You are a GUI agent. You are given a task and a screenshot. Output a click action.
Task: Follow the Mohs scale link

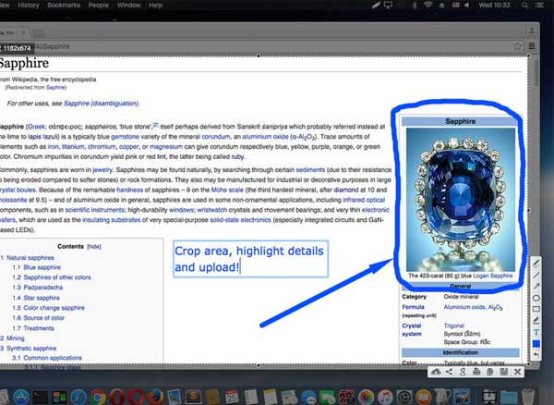[227, 190]
